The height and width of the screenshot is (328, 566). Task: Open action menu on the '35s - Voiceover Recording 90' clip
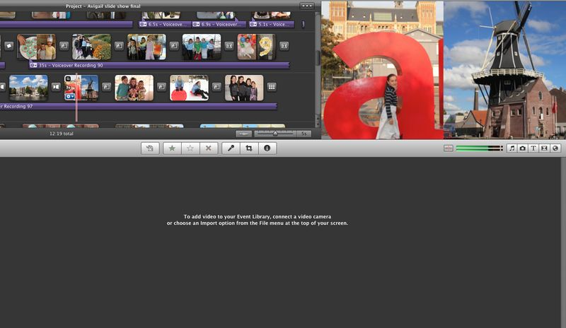click(33, 65)
